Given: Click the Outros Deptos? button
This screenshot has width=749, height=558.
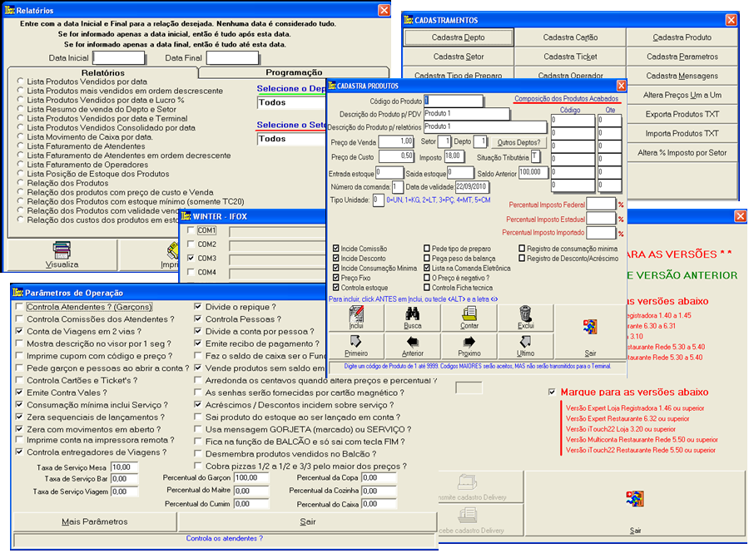Looking at the screenshot, I should (518, 142).
